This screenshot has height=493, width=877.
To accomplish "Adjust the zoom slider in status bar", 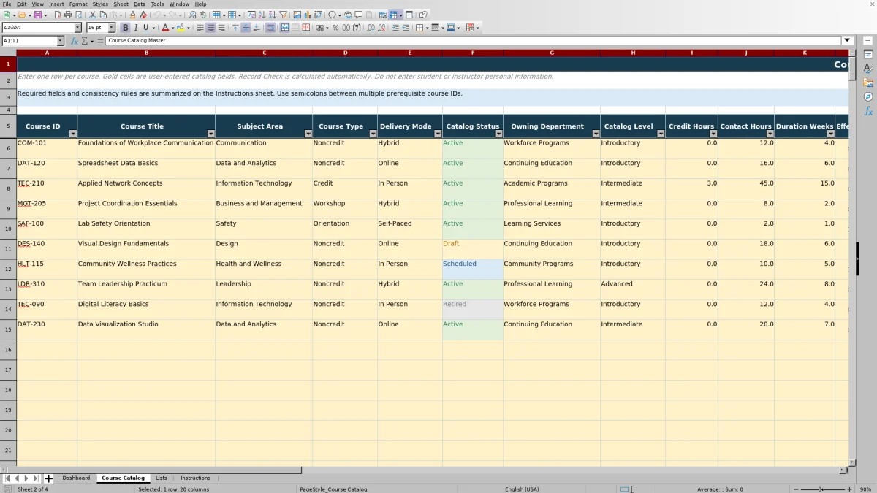I will point(821,489).
